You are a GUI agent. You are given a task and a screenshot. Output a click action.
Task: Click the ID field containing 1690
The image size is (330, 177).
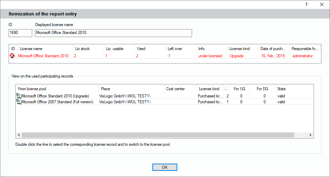pyautogui.click(x=20, y=33)
